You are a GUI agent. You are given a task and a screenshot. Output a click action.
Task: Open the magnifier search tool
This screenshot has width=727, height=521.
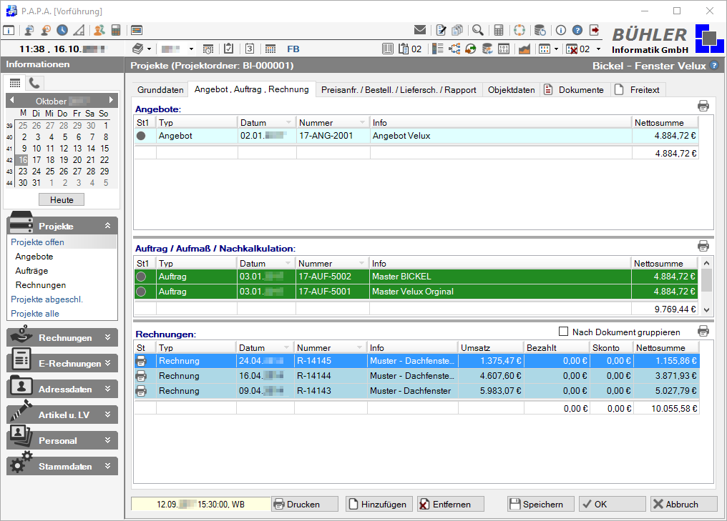click(x=477, y=30)
